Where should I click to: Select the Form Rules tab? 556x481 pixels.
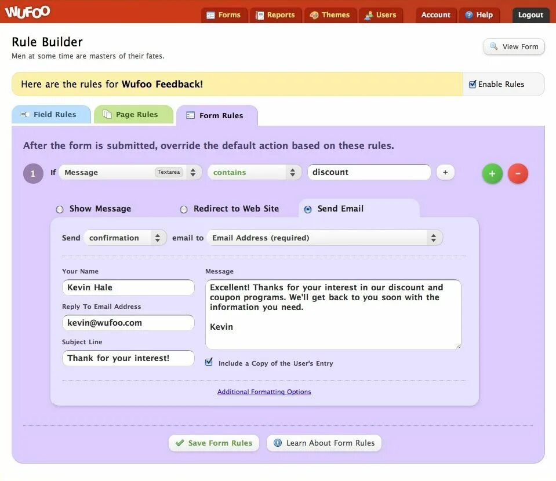pyautogui.click(x=217, y=115)
